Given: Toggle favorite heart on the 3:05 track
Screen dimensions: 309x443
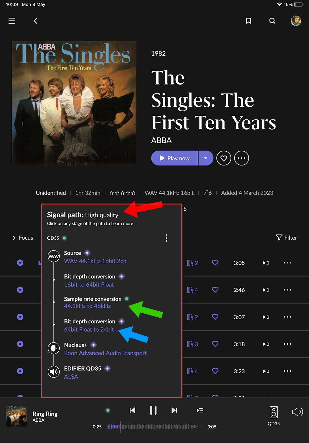Looking at the screenshot, I should [215, 263].
